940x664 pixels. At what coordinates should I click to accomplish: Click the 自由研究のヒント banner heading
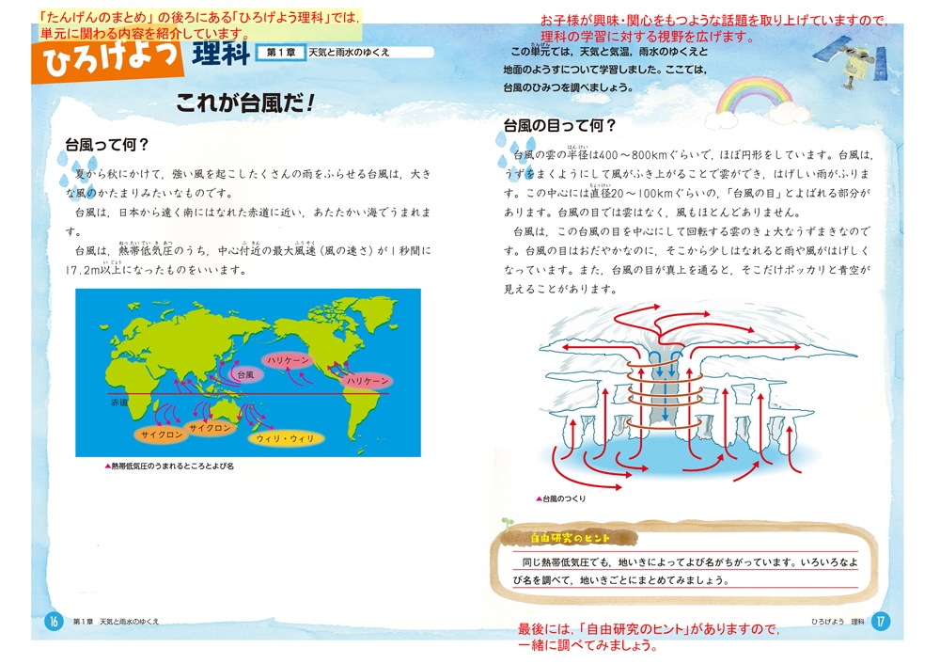571,538
